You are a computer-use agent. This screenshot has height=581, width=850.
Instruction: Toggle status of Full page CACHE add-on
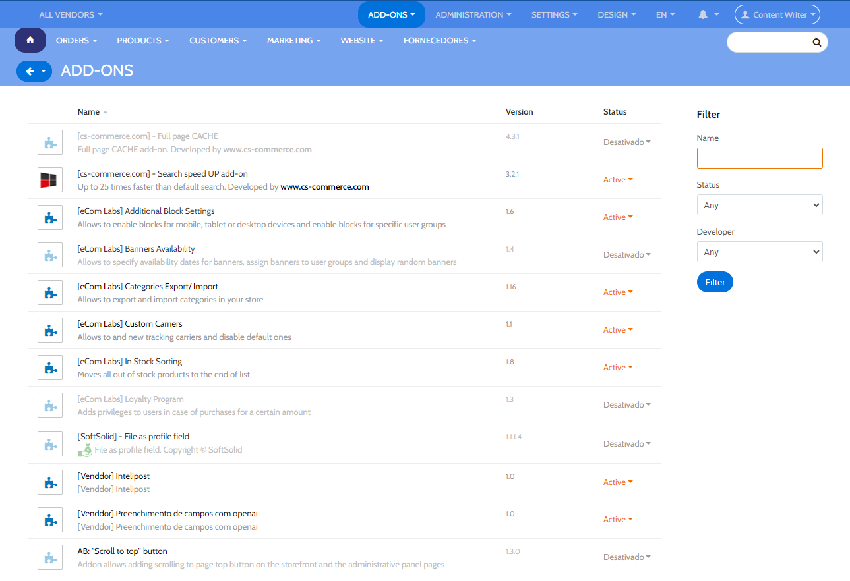(626, 142)
